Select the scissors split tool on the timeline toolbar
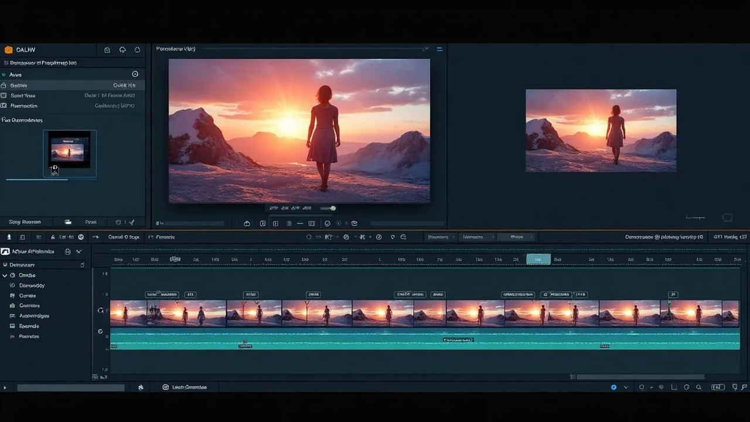This screenshot has height=422, width=750. pyautogui.click(x=362, y=237)
